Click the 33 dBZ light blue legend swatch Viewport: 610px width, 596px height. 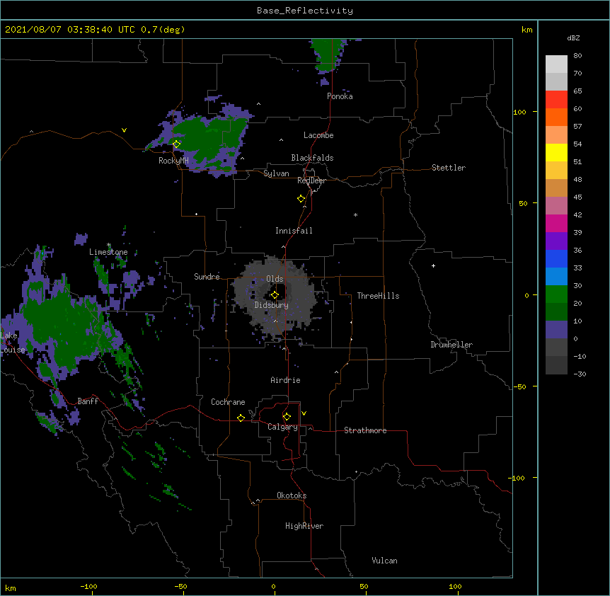pyautogui.click(x=556, y=277)
